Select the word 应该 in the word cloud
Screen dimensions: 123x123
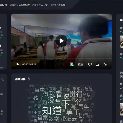tap(89, 110)
